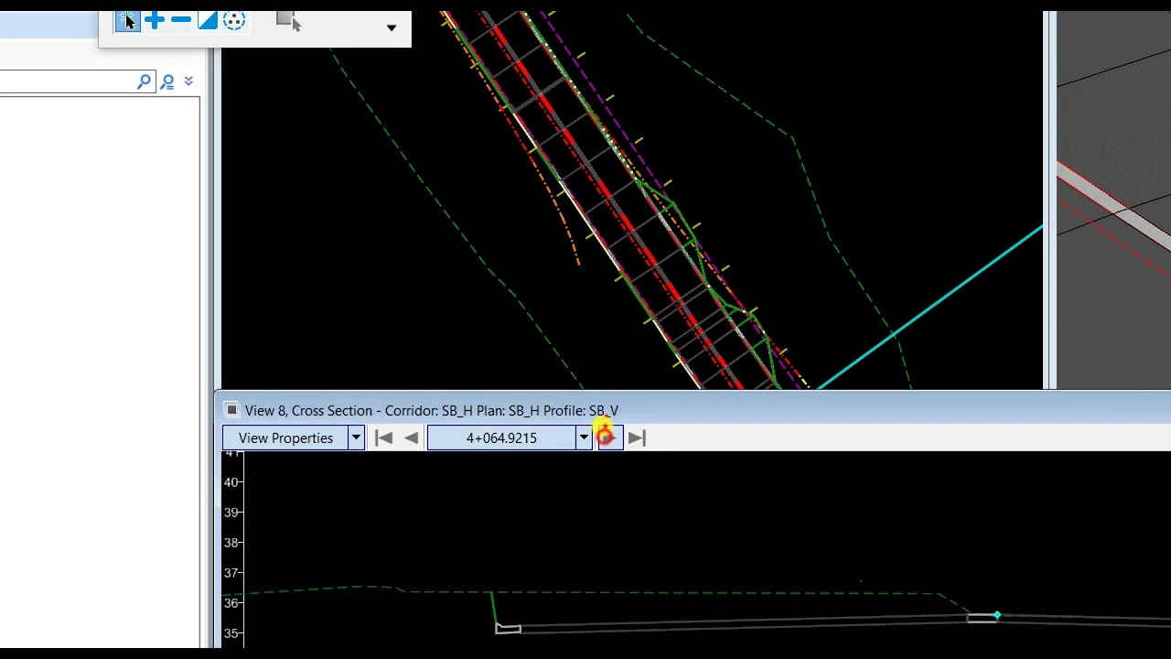
Task: Click into the search input field
Action: coord(69,82)
